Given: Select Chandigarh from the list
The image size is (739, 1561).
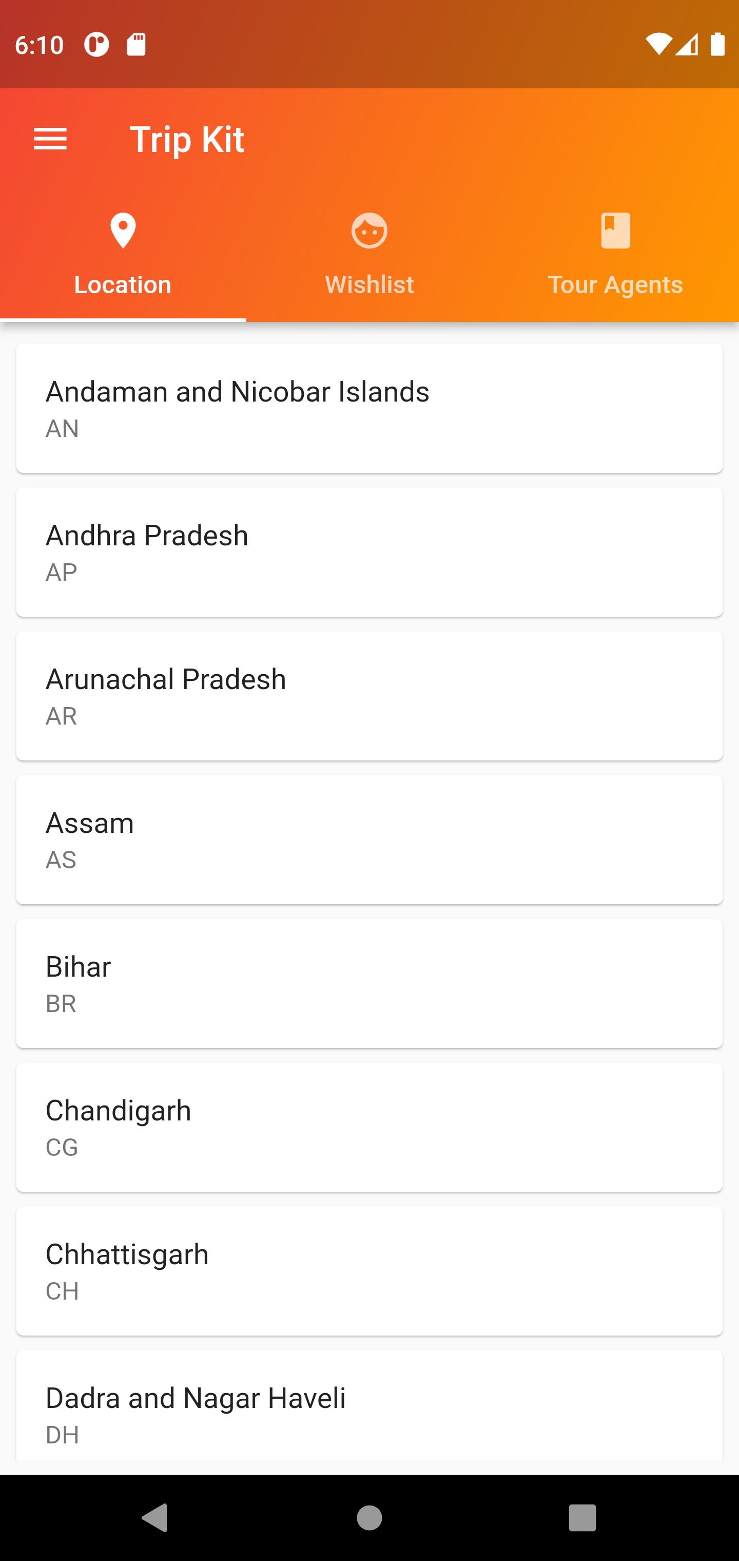Looking at the screenshot, I should 369,1127.
